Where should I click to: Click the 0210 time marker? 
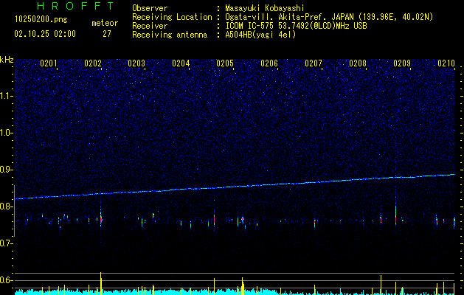pyautogui.click(x=446, y=63)
